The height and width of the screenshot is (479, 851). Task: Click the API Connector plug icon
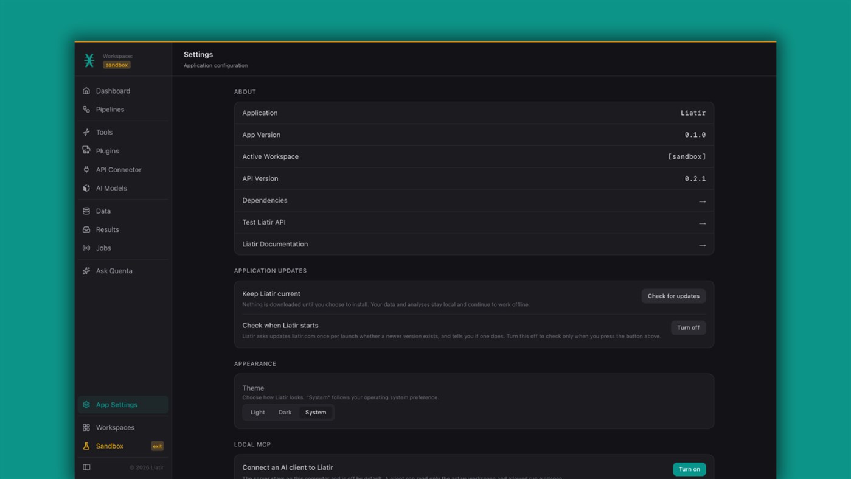point(86,170)
